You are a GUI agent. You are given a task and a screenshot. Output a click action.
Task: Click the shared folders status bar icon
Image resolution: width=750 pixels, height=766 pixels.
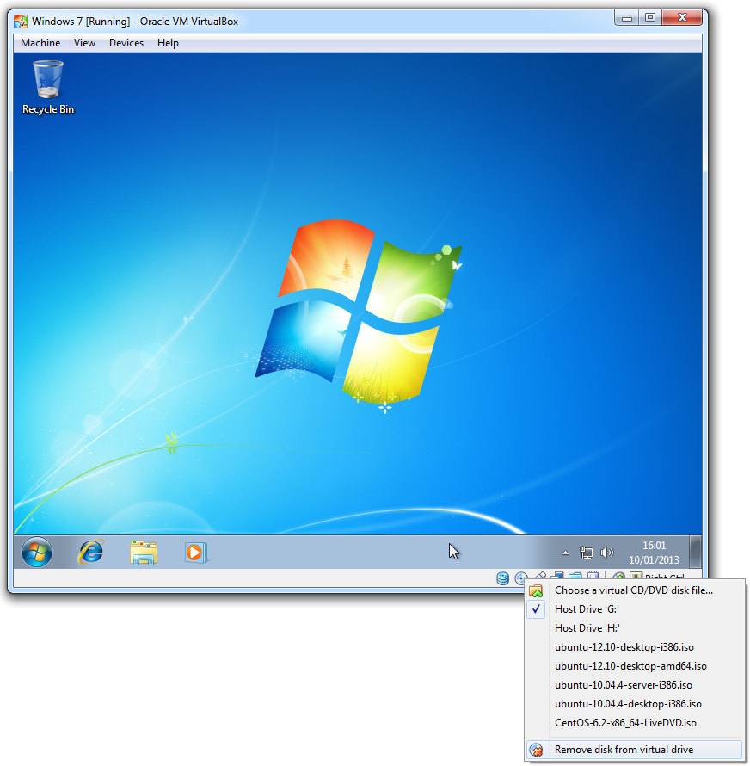point(575,578)
